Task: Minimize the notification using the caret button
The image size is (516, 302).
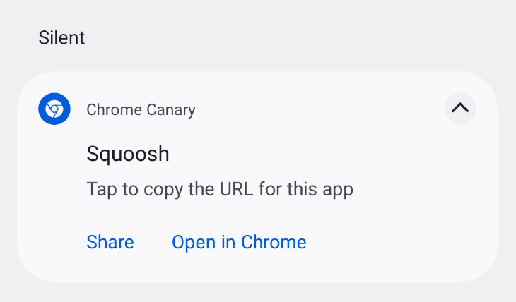Action: pos(460,109)
